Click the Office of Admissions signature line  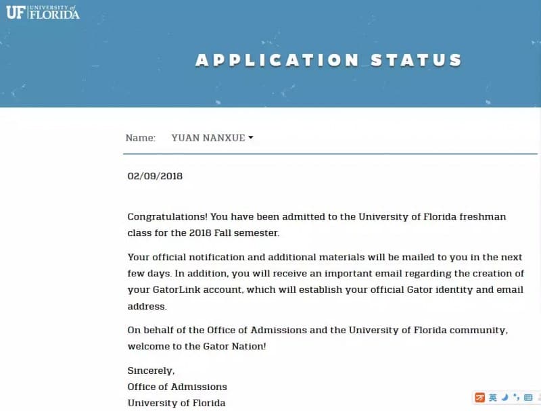point(177,387)
